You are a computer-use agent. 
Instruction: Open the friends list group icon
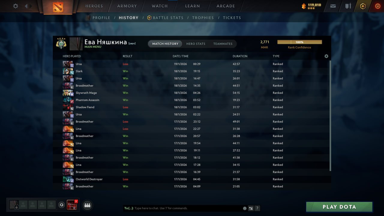tap(87, 205)
